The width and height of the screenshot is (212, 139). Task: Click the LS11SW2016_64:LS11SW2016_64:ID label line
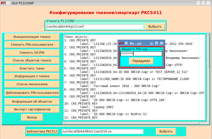(x=142, y=93)
